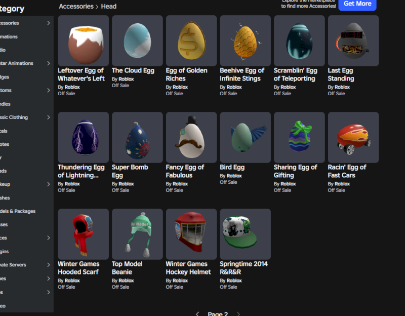Open Winter Games Hooded Scarf image
The height and width of the screenshot is (316, 405).
(83, 234)
